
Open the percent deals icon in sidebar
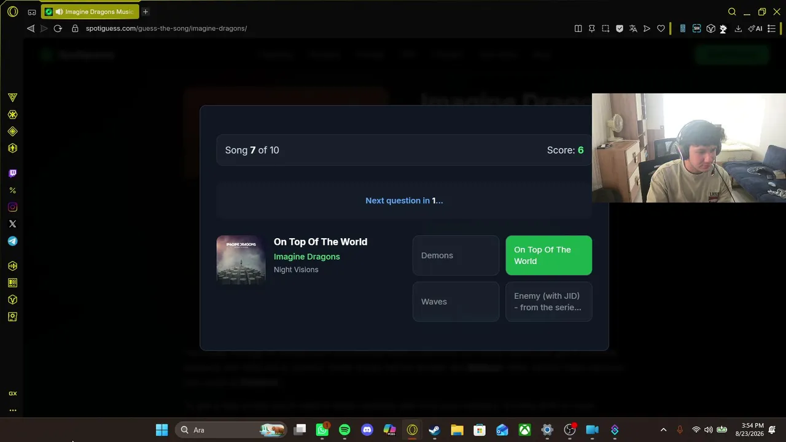pyautogui.click(x=12, y=190)
